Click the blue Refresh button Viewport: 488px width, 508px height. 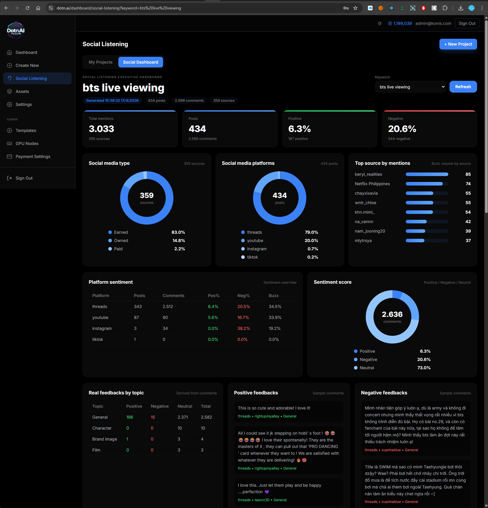pos(463,87)
